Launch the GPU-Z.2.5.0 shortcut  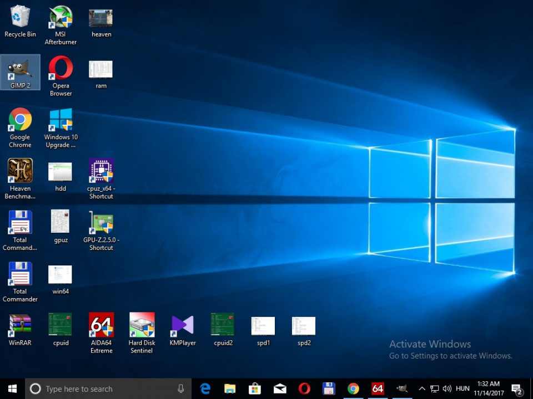(101, 230)
